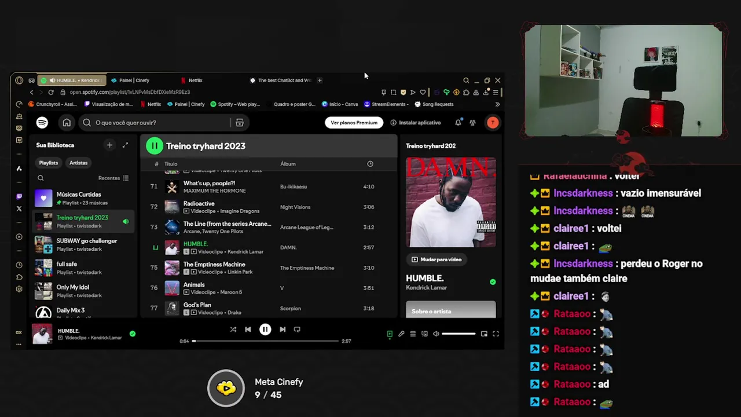Toggle the green checkmark beside HUMBLE. in side panel
The height and width of the screenshot is (417, 741).
tap(493, 282)
